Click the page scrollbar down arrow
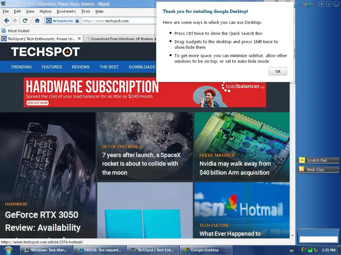 pos(292,236)
